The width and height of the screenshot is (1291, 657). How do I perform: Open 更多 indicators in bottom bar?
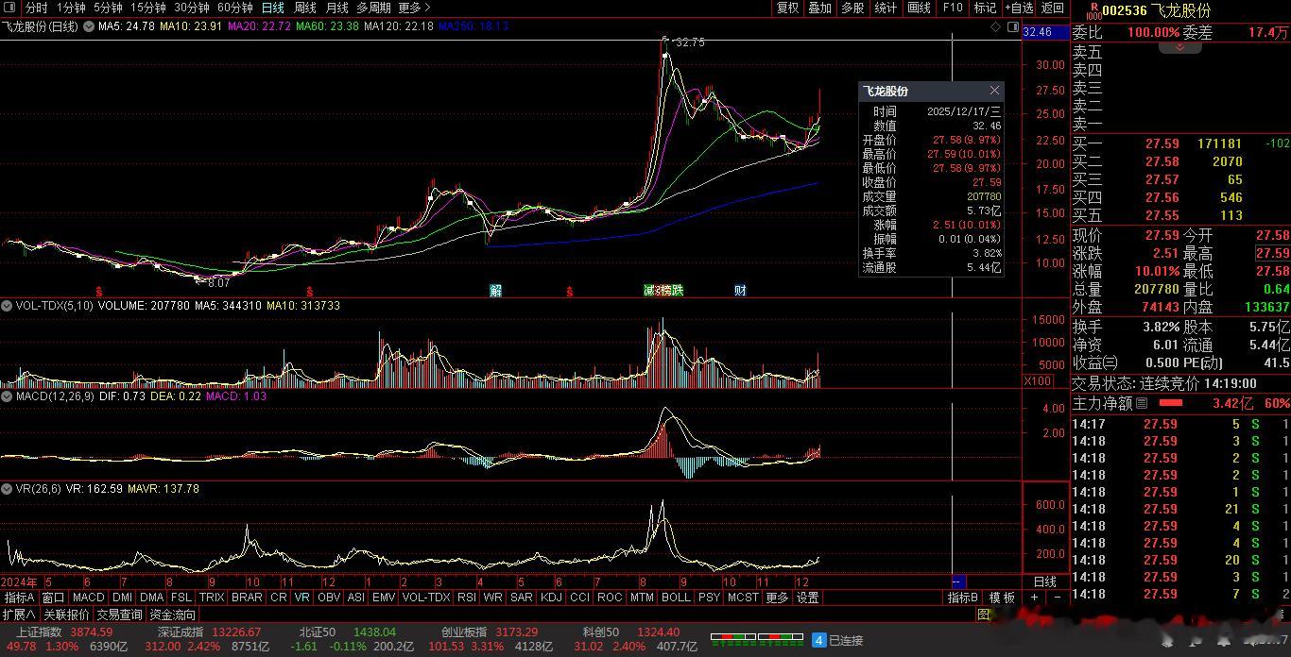(777, 598)
